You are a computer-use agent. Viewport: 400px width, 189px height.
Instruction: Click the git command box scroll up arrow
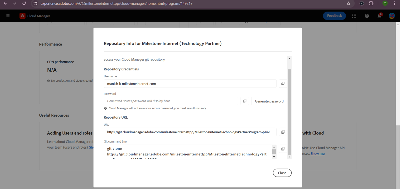pyautogui.click(x=274, y=147)
